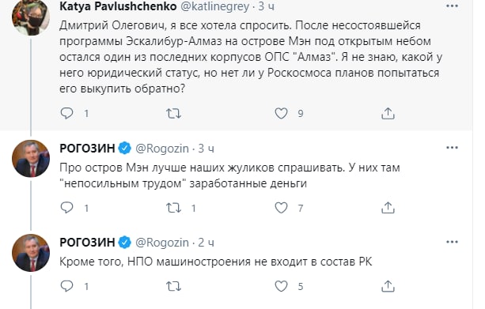Open more options on Rogozin's 3 ч tweet
The width and height of the screenshot is (485, 309).
[452, 148]
